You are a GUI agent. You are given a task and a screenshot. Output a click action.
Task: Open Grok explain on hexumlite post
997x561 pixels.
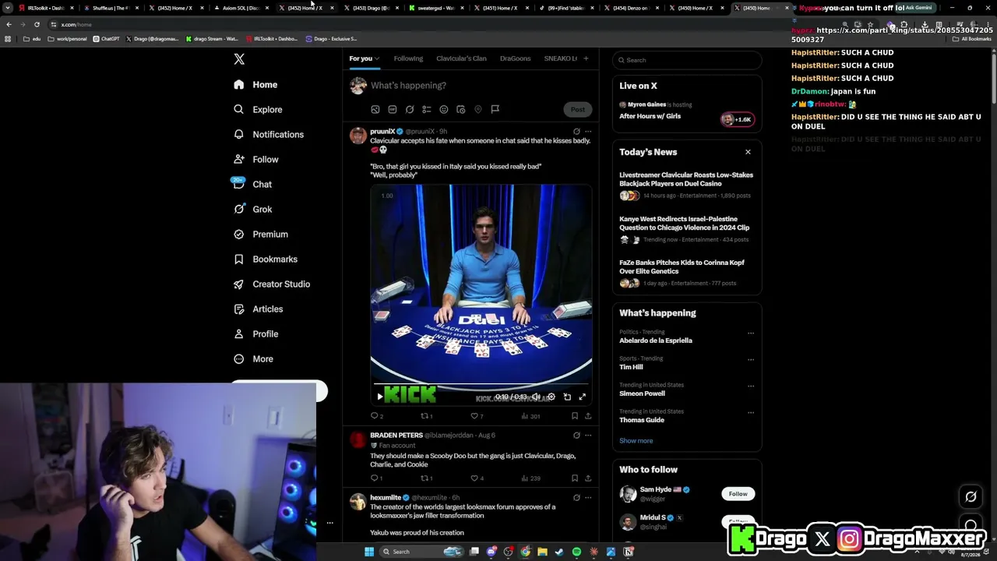point(576,497)
